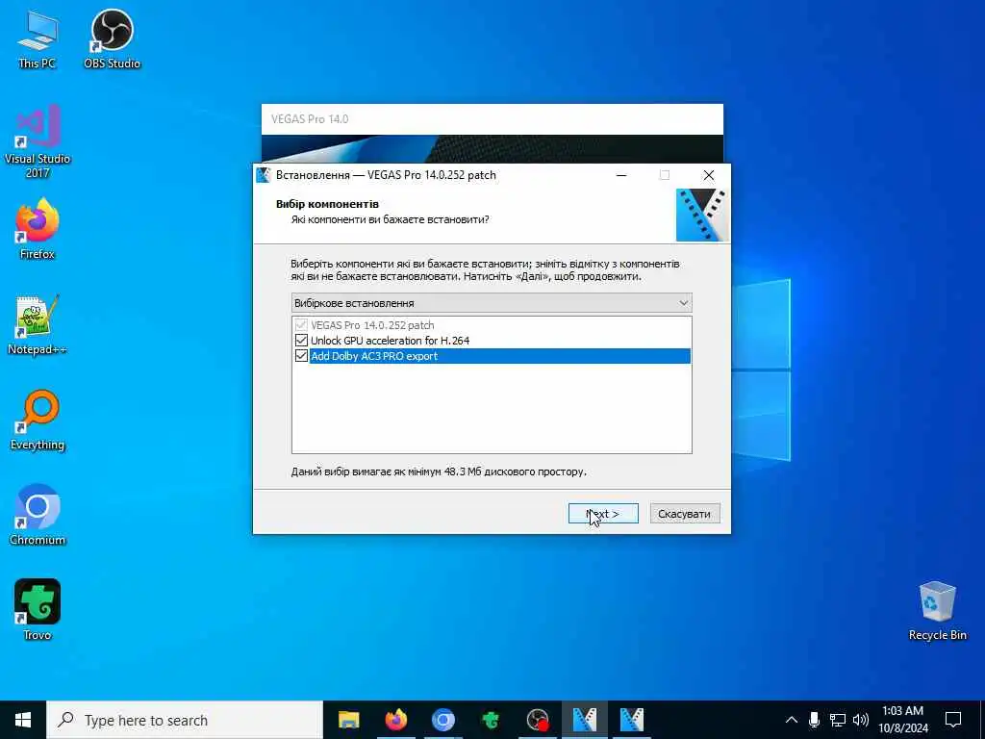Select the Visual Studio 2017 shortcut
The height and width of the screenshot is (739, 985).
point(38,141)
